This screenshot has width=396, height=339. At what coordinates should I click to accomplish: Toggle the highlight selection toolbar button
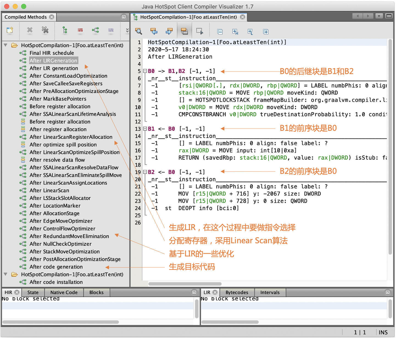184,32
